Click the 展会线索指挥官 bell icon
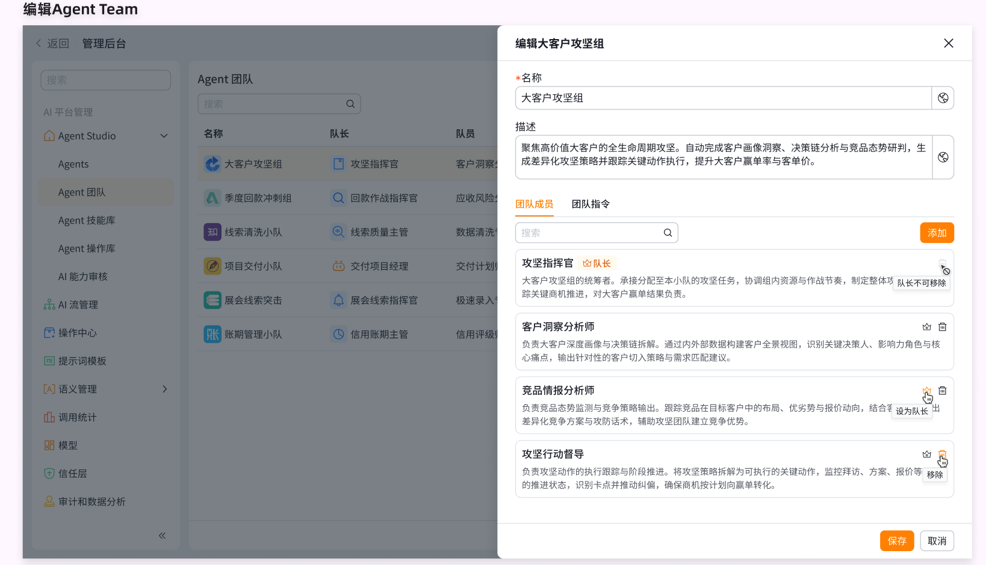 coord(339,300)
